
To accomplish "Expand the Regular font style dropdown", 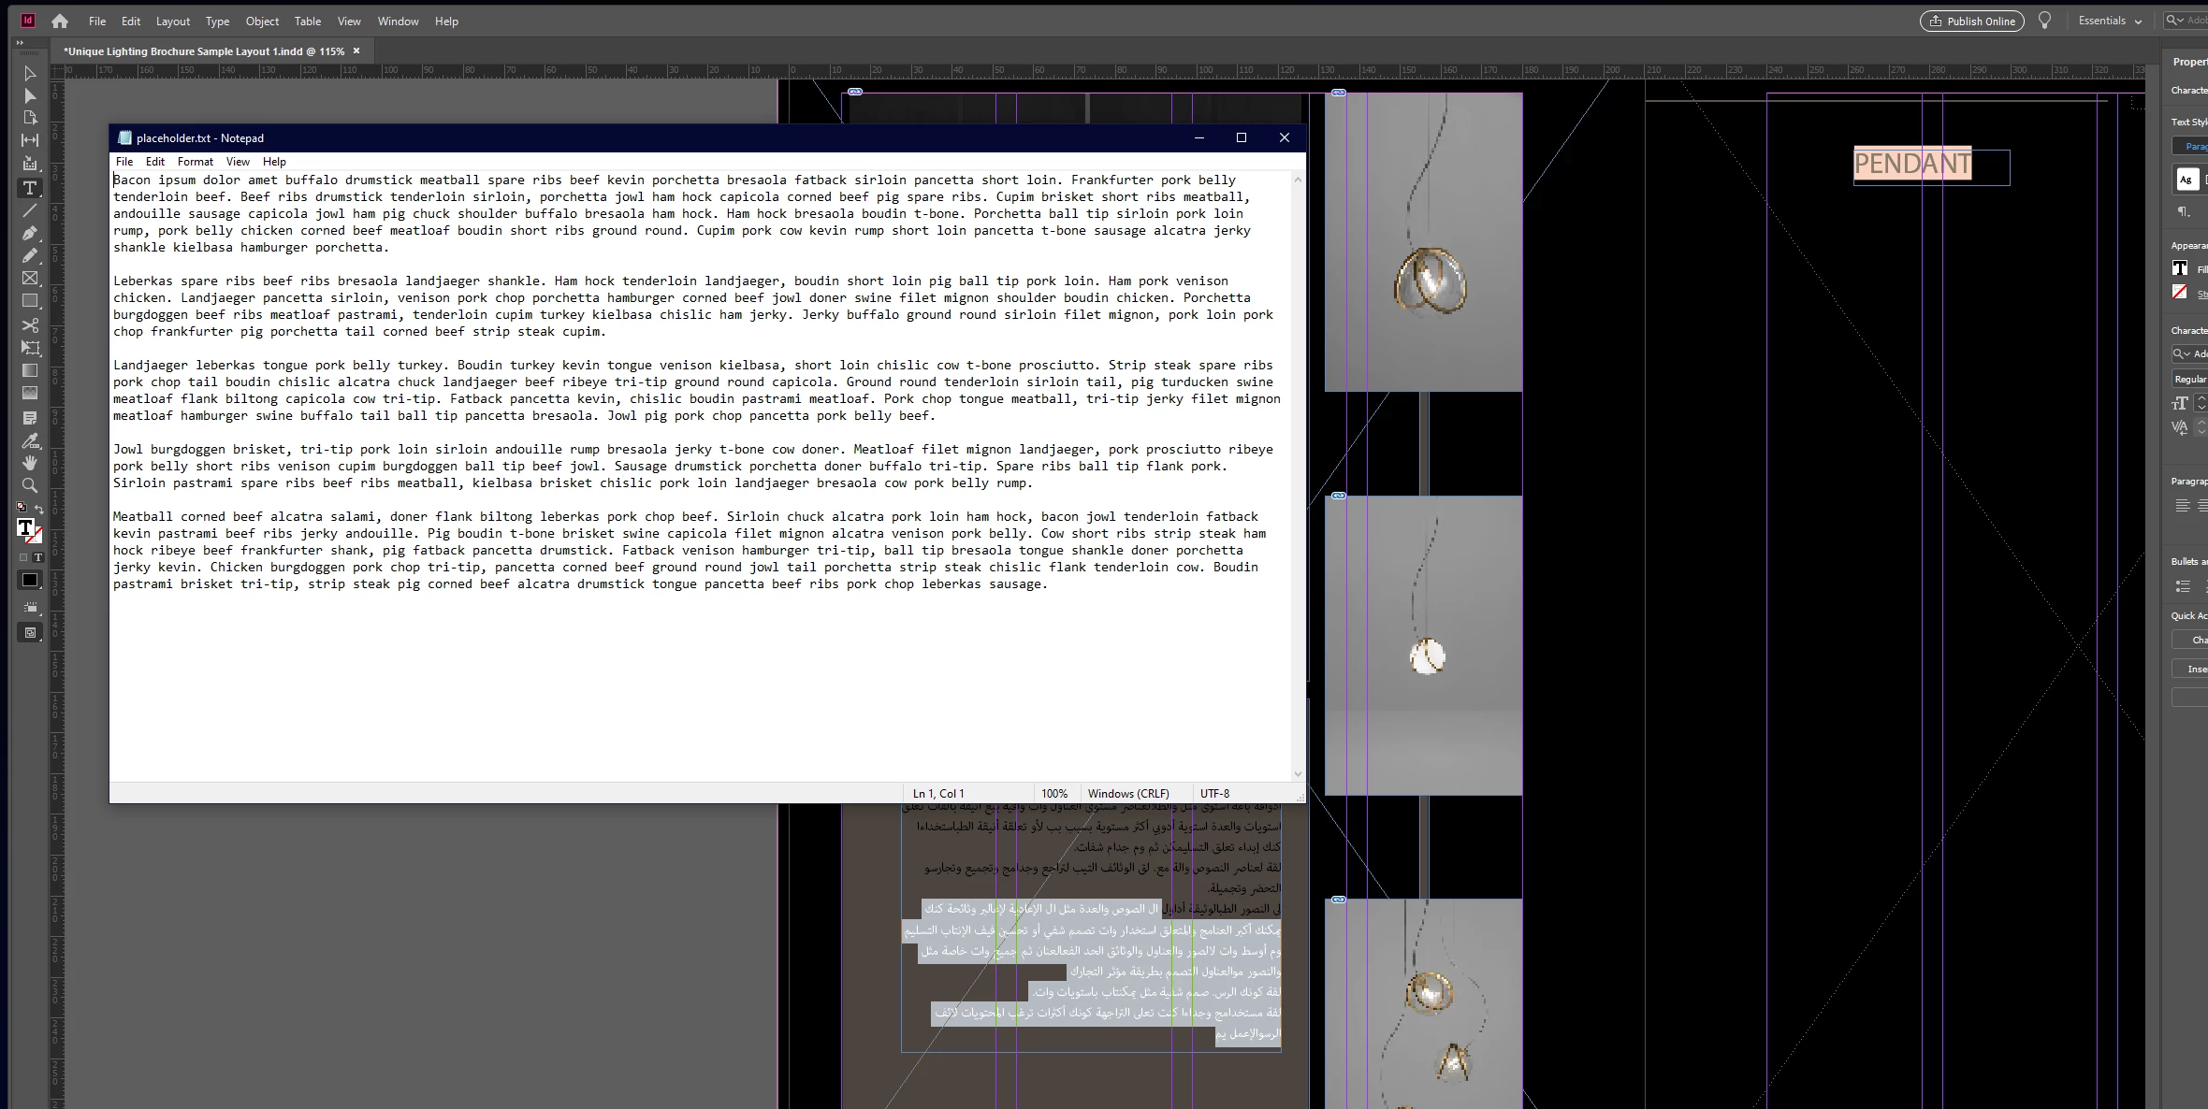I will [2189, 379].
